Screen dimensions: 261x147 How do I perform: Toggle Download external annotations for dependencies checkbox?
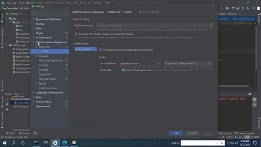click(101, 50)
